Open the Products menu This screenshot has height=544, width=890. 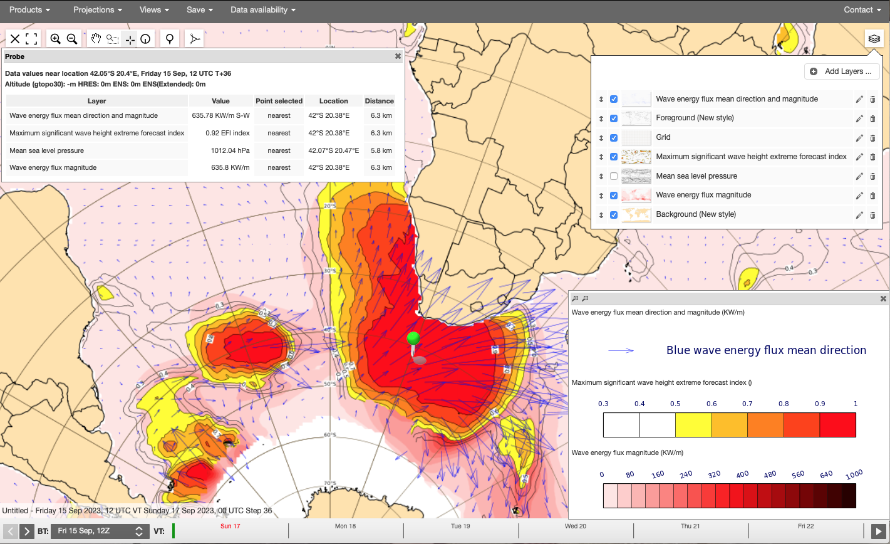29,10
